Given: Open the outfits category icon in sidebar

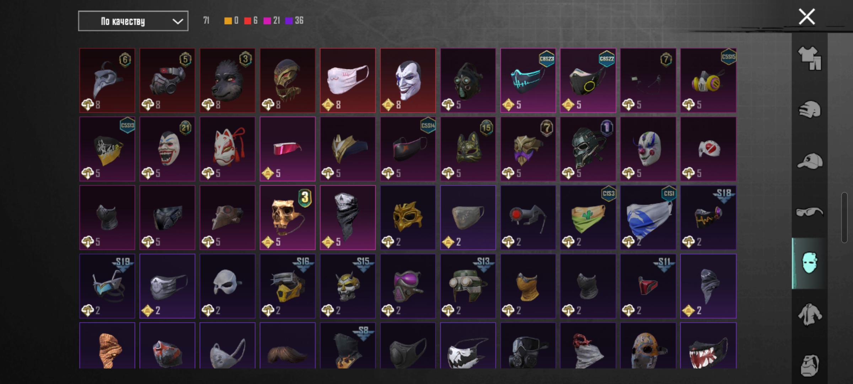Looking at the screenshot, I should pyautogui.click(x=810, y=58).
